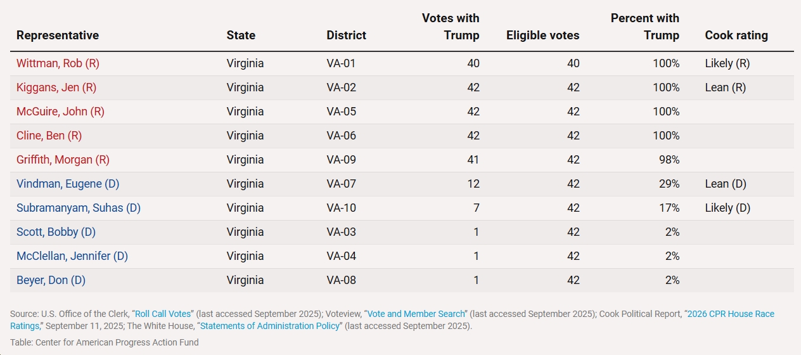Sort by Percent with Trump header

[644, 27]
